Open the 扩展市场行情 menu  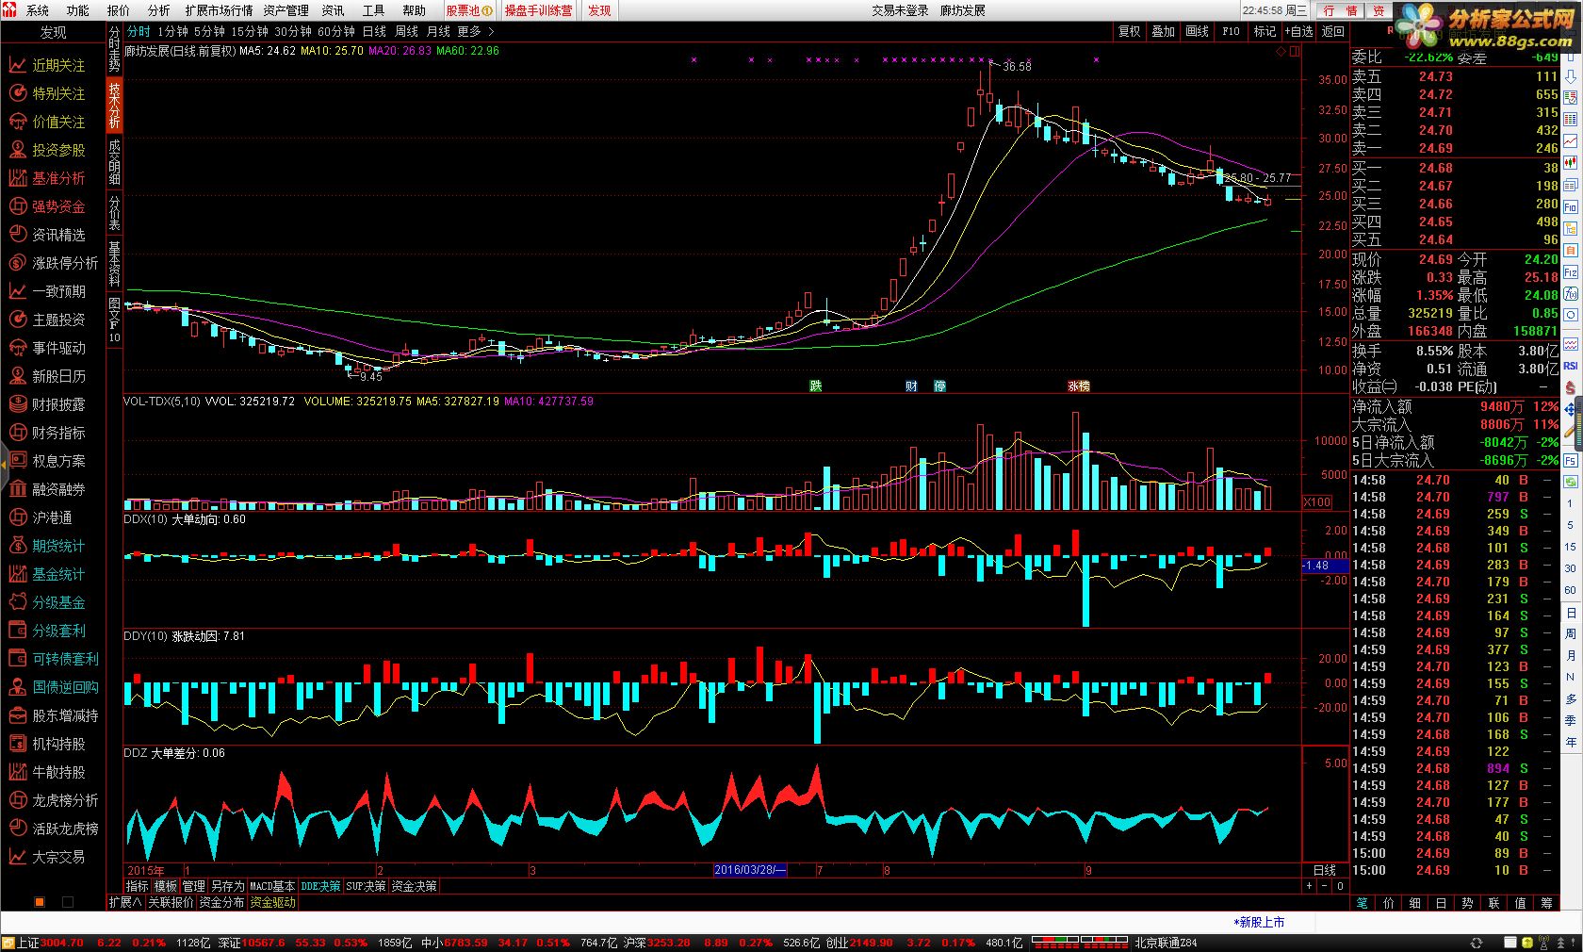pyautogui.click(x=219, y=10)
